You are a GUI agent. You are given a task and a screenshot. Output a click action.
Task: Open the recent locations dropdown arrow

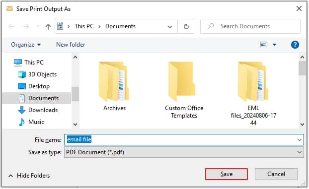(x=38, y=26)
